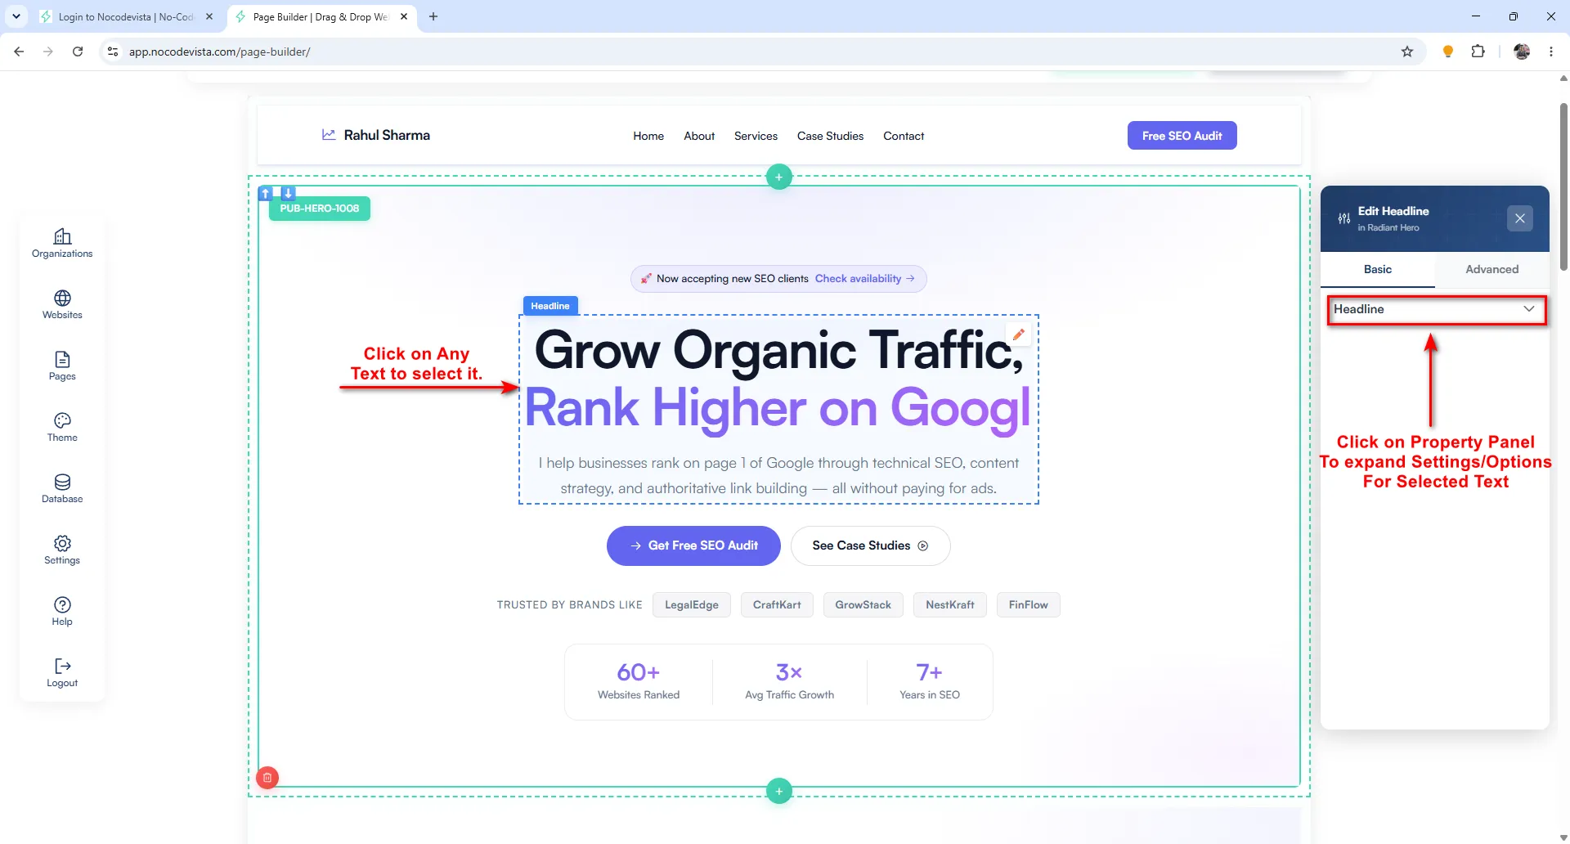Click the CraftKart brand chip
The image size is (1570, 844).
coord(777,605)
